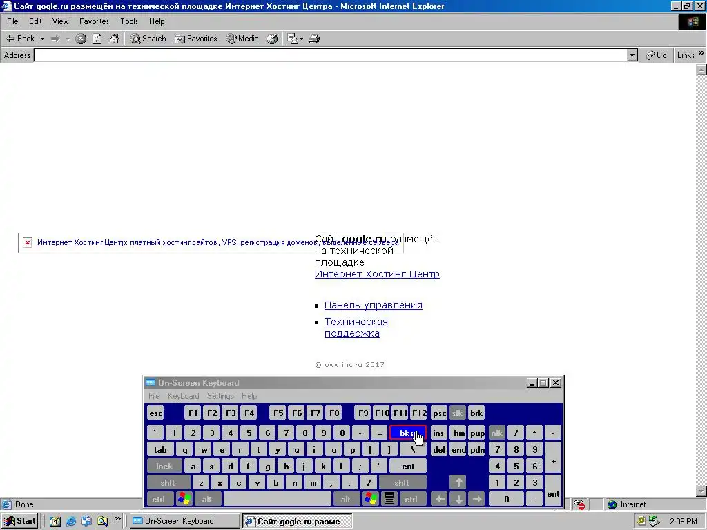707x530 pixels.
Task: Toggle the left shft key
Action: click(x=168, y=483)
